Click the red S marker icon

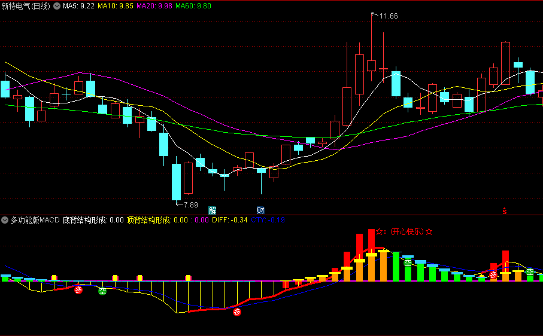pos(505,211)
